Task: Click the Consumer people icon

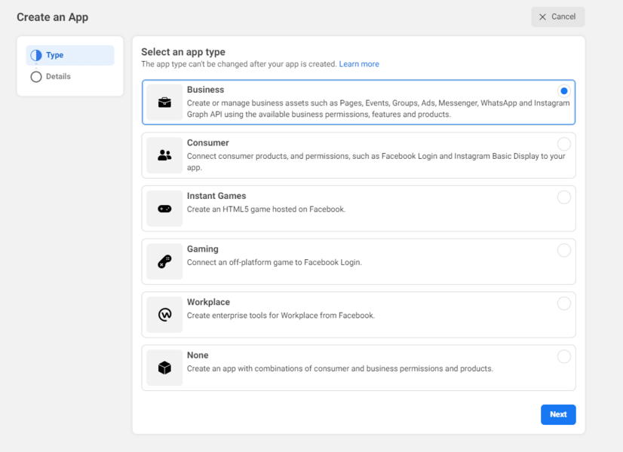Action: tap(164, 155)
